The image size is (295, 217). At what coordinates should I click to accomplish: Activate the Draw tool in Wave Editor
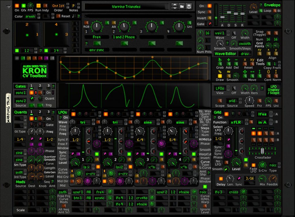tap(220, 76)
